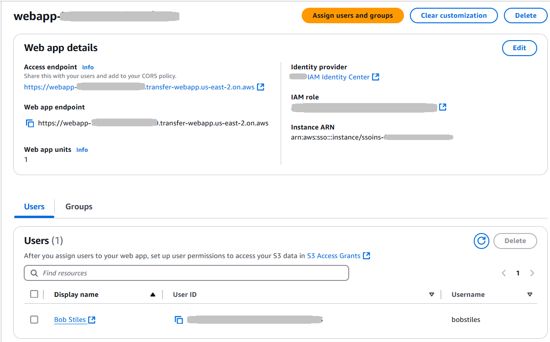
Task: Click the refresh icon in the Users panel
Action: point(482,241)
